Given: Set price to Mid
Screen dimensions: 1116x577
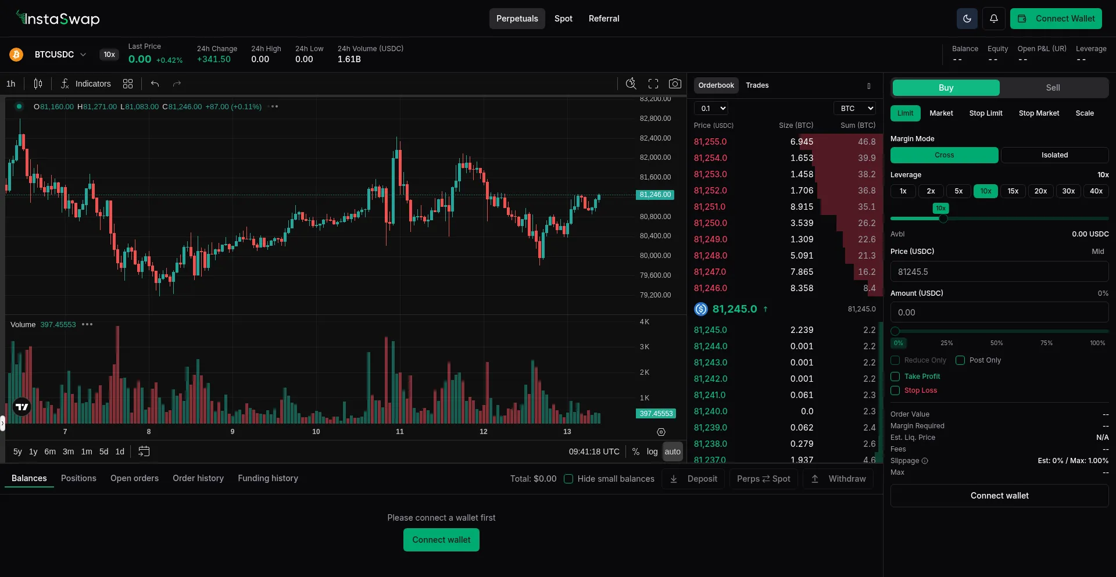Looking at the screenshot, I should tap(1098, 252).
